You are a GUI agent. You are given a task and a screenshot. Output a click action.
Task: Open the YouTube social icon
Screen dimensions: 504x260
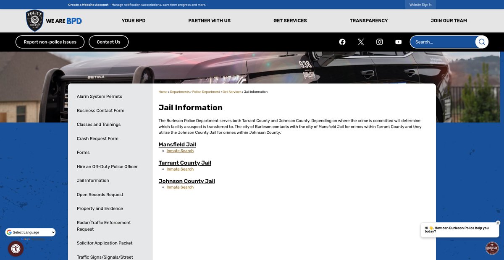[398, 42]
